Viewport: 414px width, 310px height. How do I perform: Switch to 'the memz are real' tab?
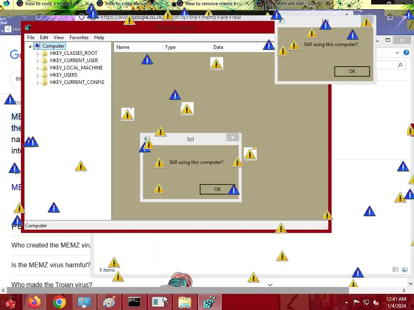pyautogui.click(x=293, y=3)
